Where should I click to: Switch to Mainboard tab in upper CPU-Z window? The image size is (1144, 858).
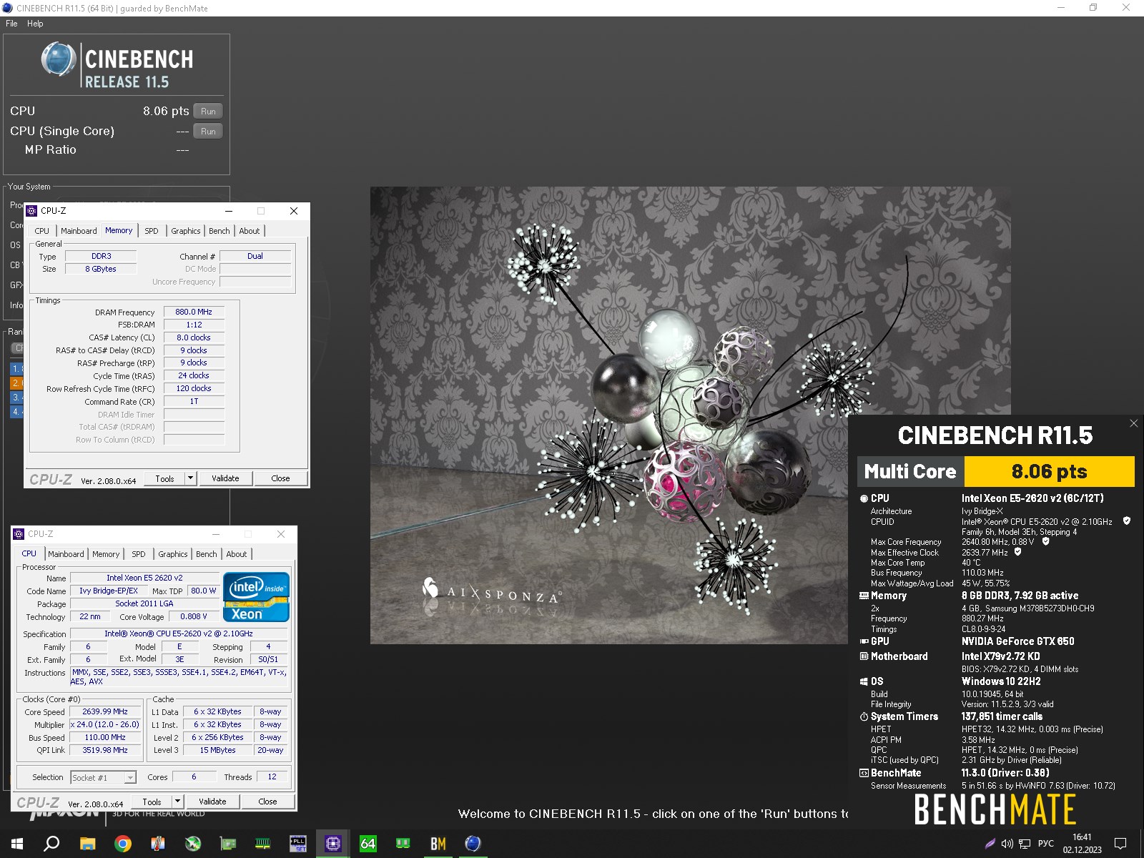(79, 231)
